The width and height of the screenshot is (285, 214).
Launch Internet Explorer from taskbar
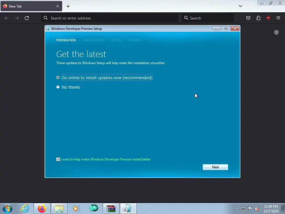[x=25, y=208]
